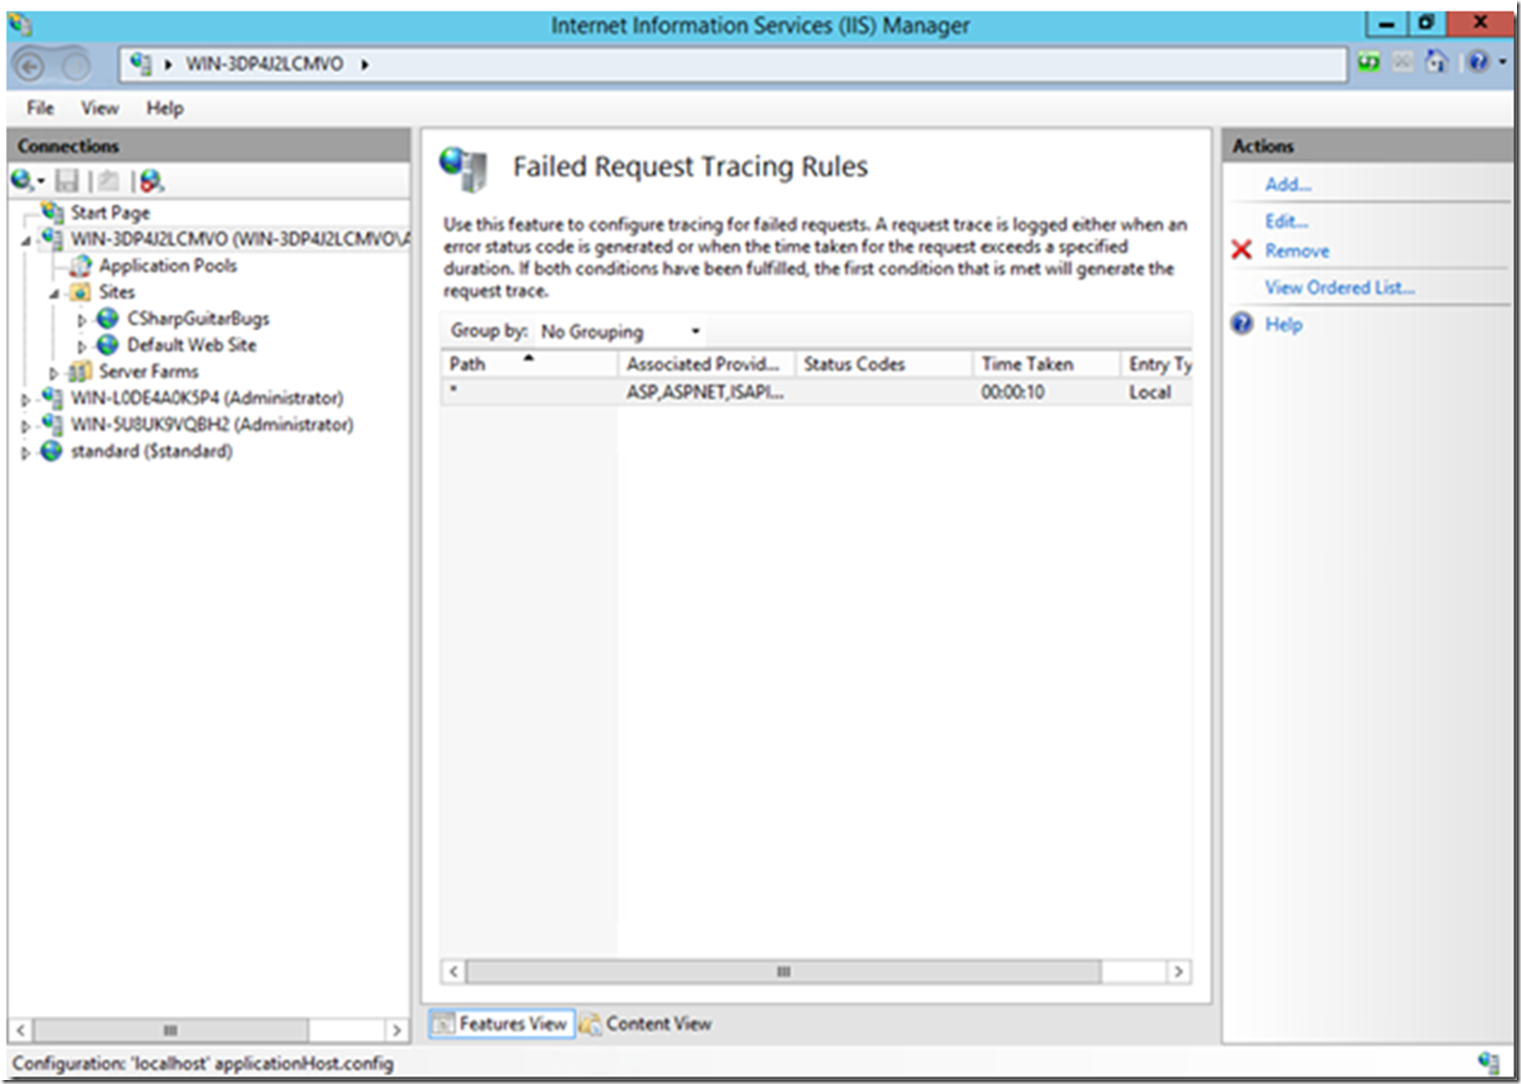The image size is (1521, 1084).
Task: Select Application Pools in the tree
Action: (x=167, y=266)
